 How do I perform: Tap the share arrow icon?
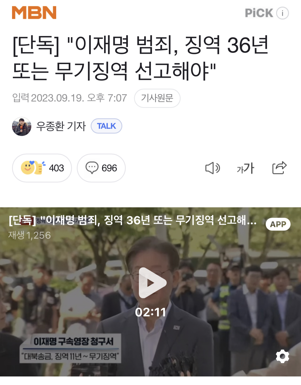click(x=279, y=168)
